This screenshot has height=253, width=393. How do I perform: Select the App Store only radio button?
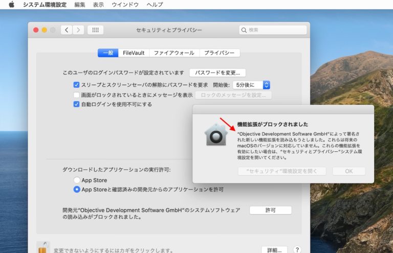tap(77, 180)
